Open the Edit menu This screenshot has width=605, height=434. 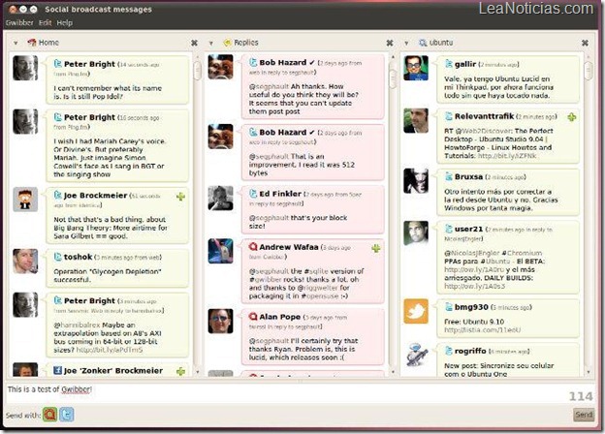click(46, 23)
